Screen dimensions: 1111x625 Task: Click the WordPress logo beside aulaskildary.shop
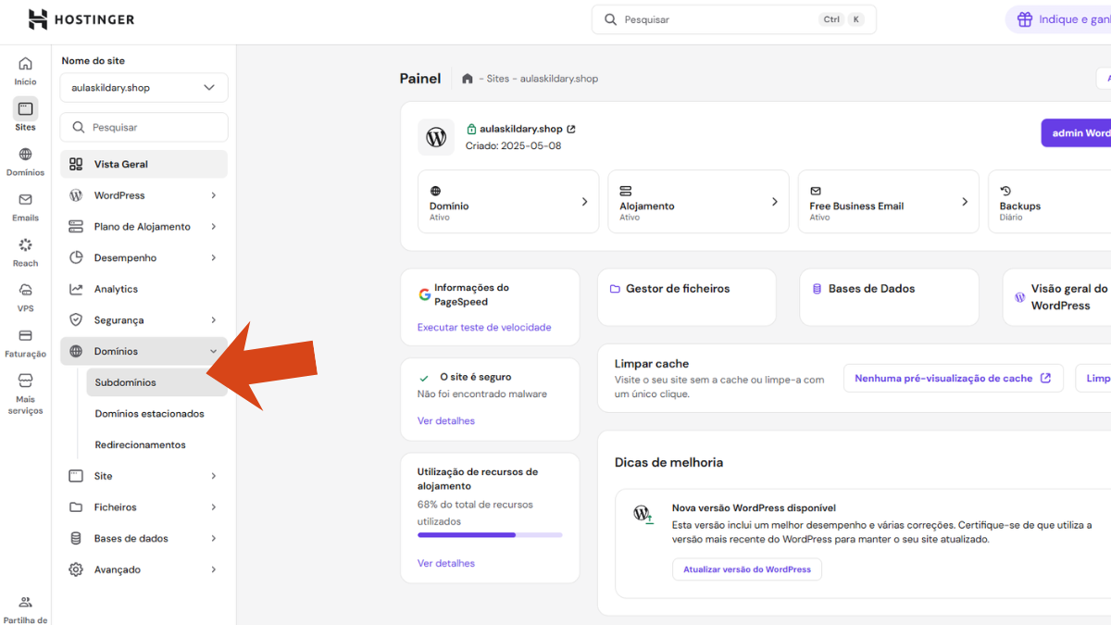435,136
